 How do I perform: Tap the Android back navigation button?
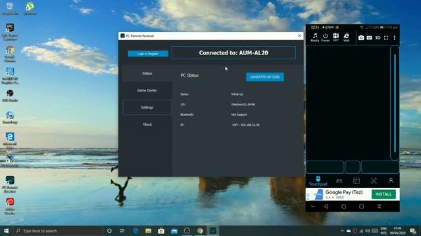[326, 206]
